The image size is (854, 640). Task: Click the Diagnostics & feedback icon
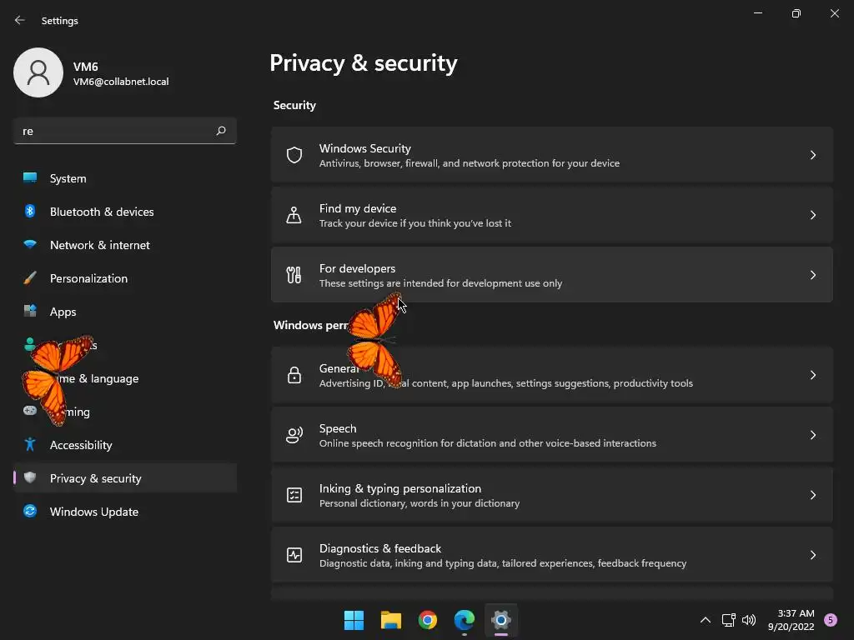[x=294, y=555]
